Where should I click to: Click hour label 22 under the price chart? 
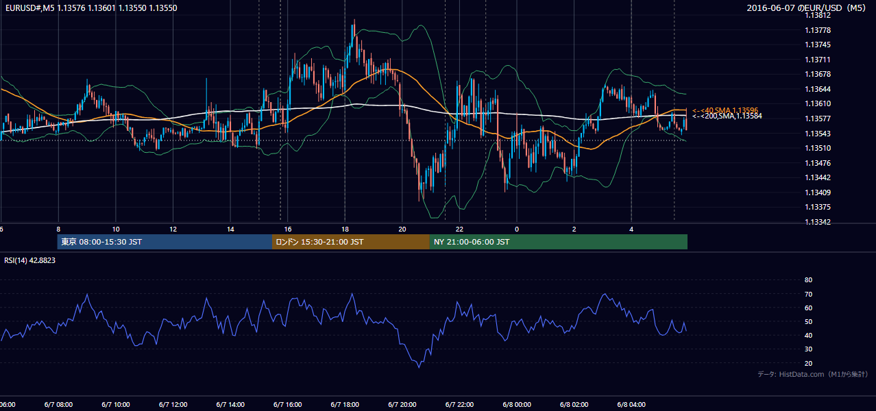click(x=460, y=229)
